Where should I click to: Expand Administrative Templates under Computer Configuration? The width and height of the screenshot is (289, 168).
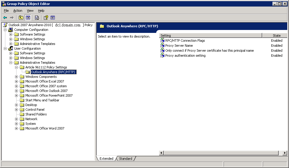click(x=11, y=44)
